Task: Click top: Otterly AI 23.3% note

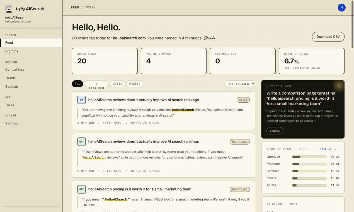Action: coord(302,68)
